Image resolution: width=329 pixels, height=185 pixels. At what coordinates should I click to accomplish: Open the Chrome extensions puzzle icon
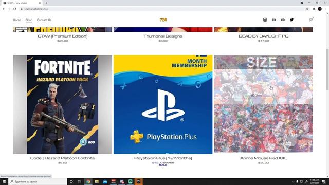(x=314, y=9)
